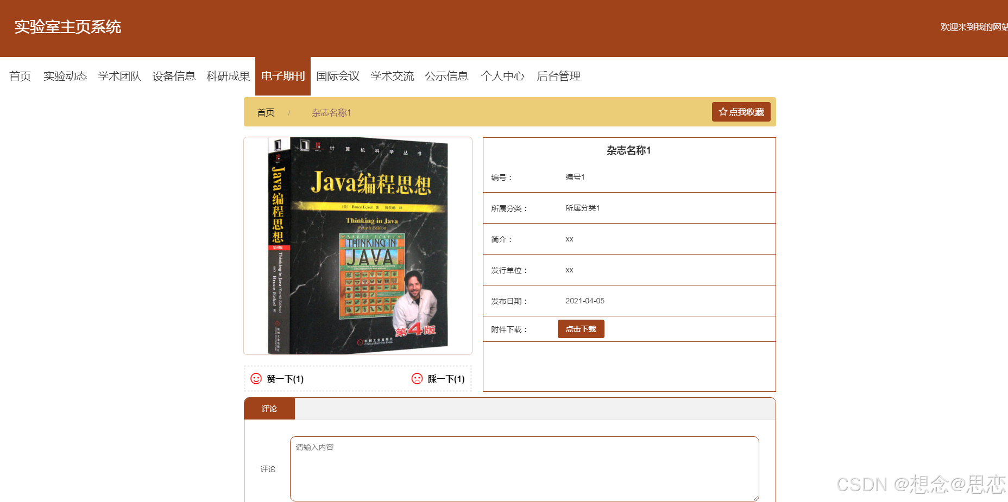Click the comment textarea 请输入内容
This screenshot has height=502, width=1008.
[524, 469]
